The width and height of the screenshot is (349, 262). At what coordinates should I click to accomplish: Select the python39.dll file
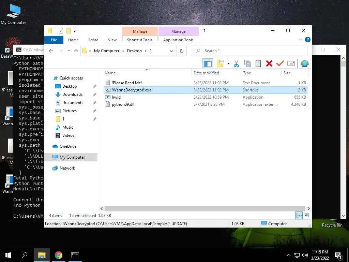206,104
